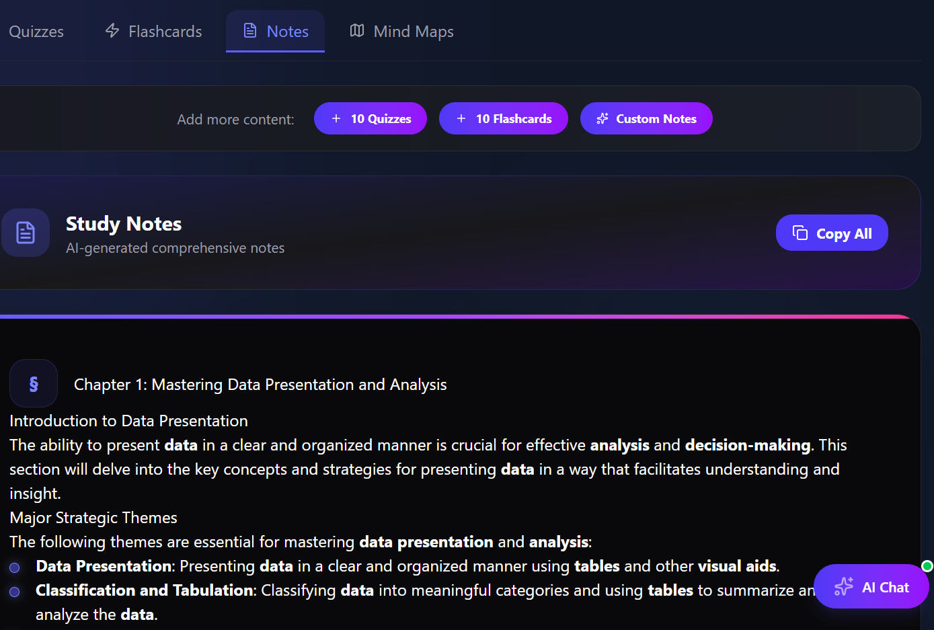Screen dimensions: 934x630
Task: Click the green status dot above AI Chat
Action: tap(927, 566)
